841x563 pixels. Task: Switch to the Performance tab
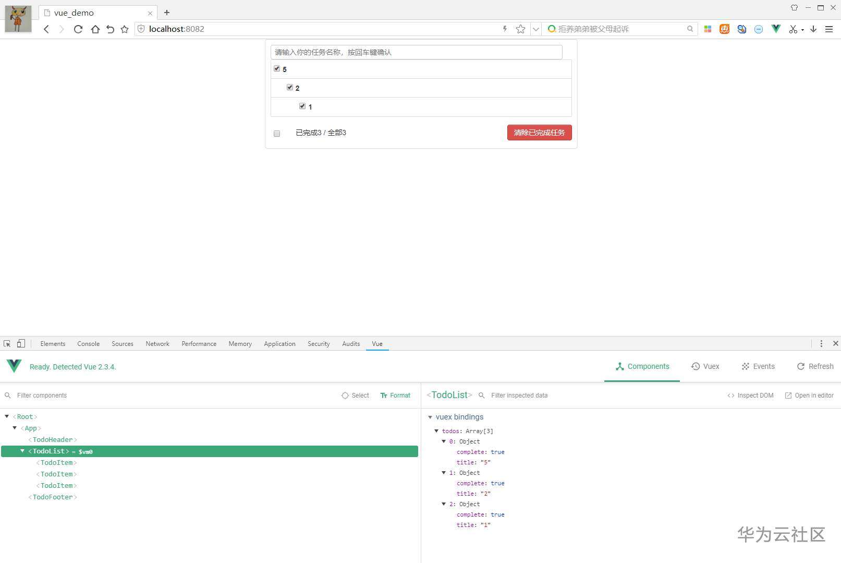(199, 344)
